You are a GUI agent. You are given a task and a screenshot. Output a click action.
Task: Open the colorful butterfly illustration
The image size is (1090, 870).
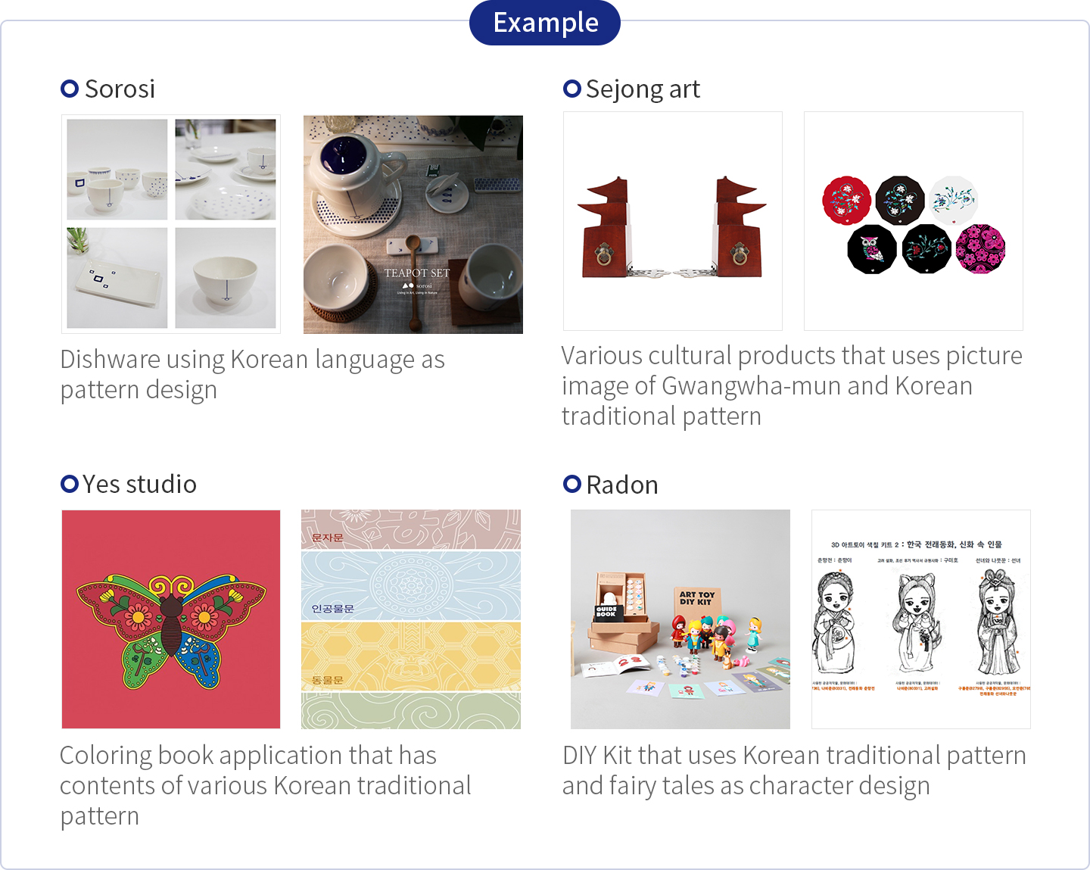[x=171, y=619]
